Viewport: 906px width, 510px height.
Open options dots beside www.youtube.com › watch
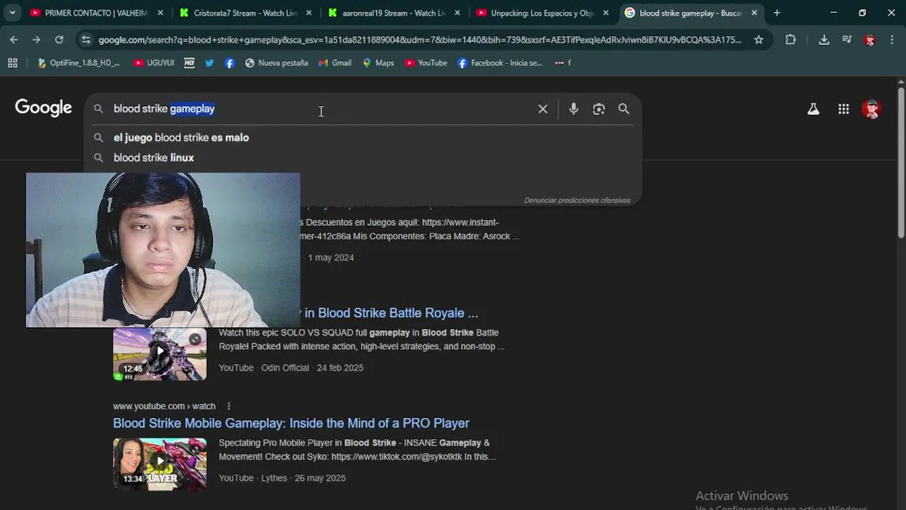pos(229,406)
